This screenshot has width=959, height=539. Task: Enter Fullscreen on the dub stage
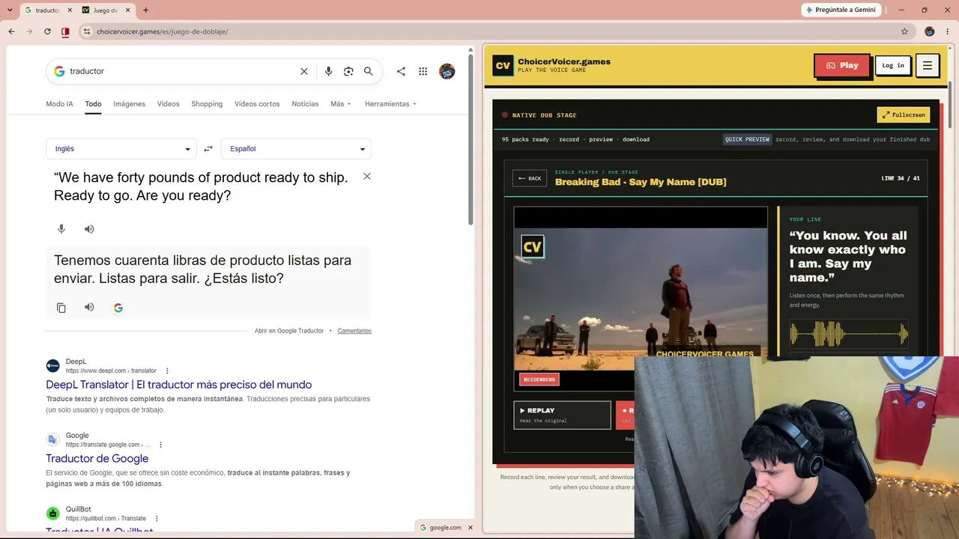point(903,115)
